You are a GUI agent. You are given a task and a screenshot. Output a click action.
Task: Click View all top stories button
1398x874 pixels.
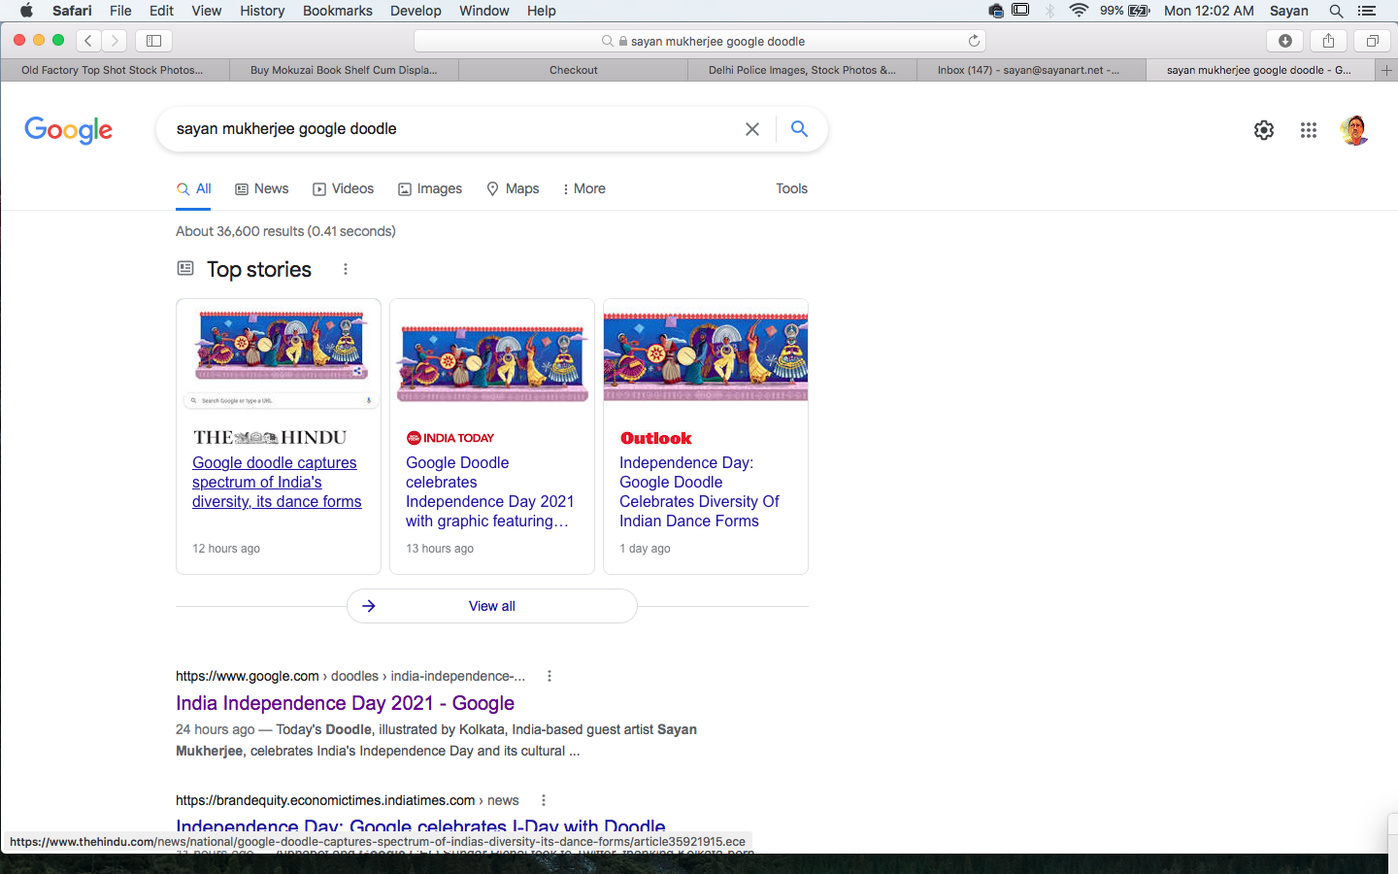pos(492,606)
